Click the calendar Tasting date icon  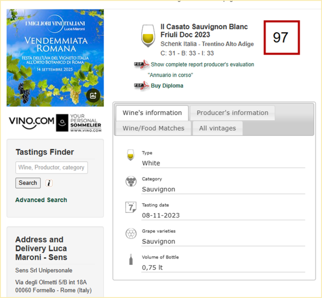click(131, 207)
